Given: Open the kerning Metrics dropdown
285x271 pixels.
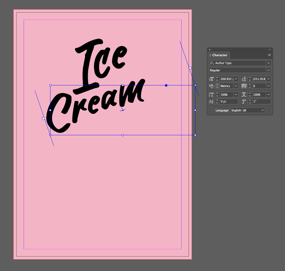Looking at the screenshot, I should [236, 86].
